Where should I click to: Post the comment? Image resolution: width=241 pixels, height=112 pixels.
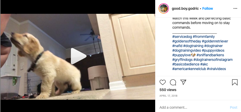pos(234,107)
